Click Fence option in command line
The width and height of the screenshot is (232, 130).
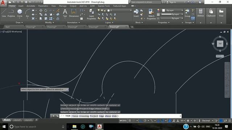coord(75,116)
